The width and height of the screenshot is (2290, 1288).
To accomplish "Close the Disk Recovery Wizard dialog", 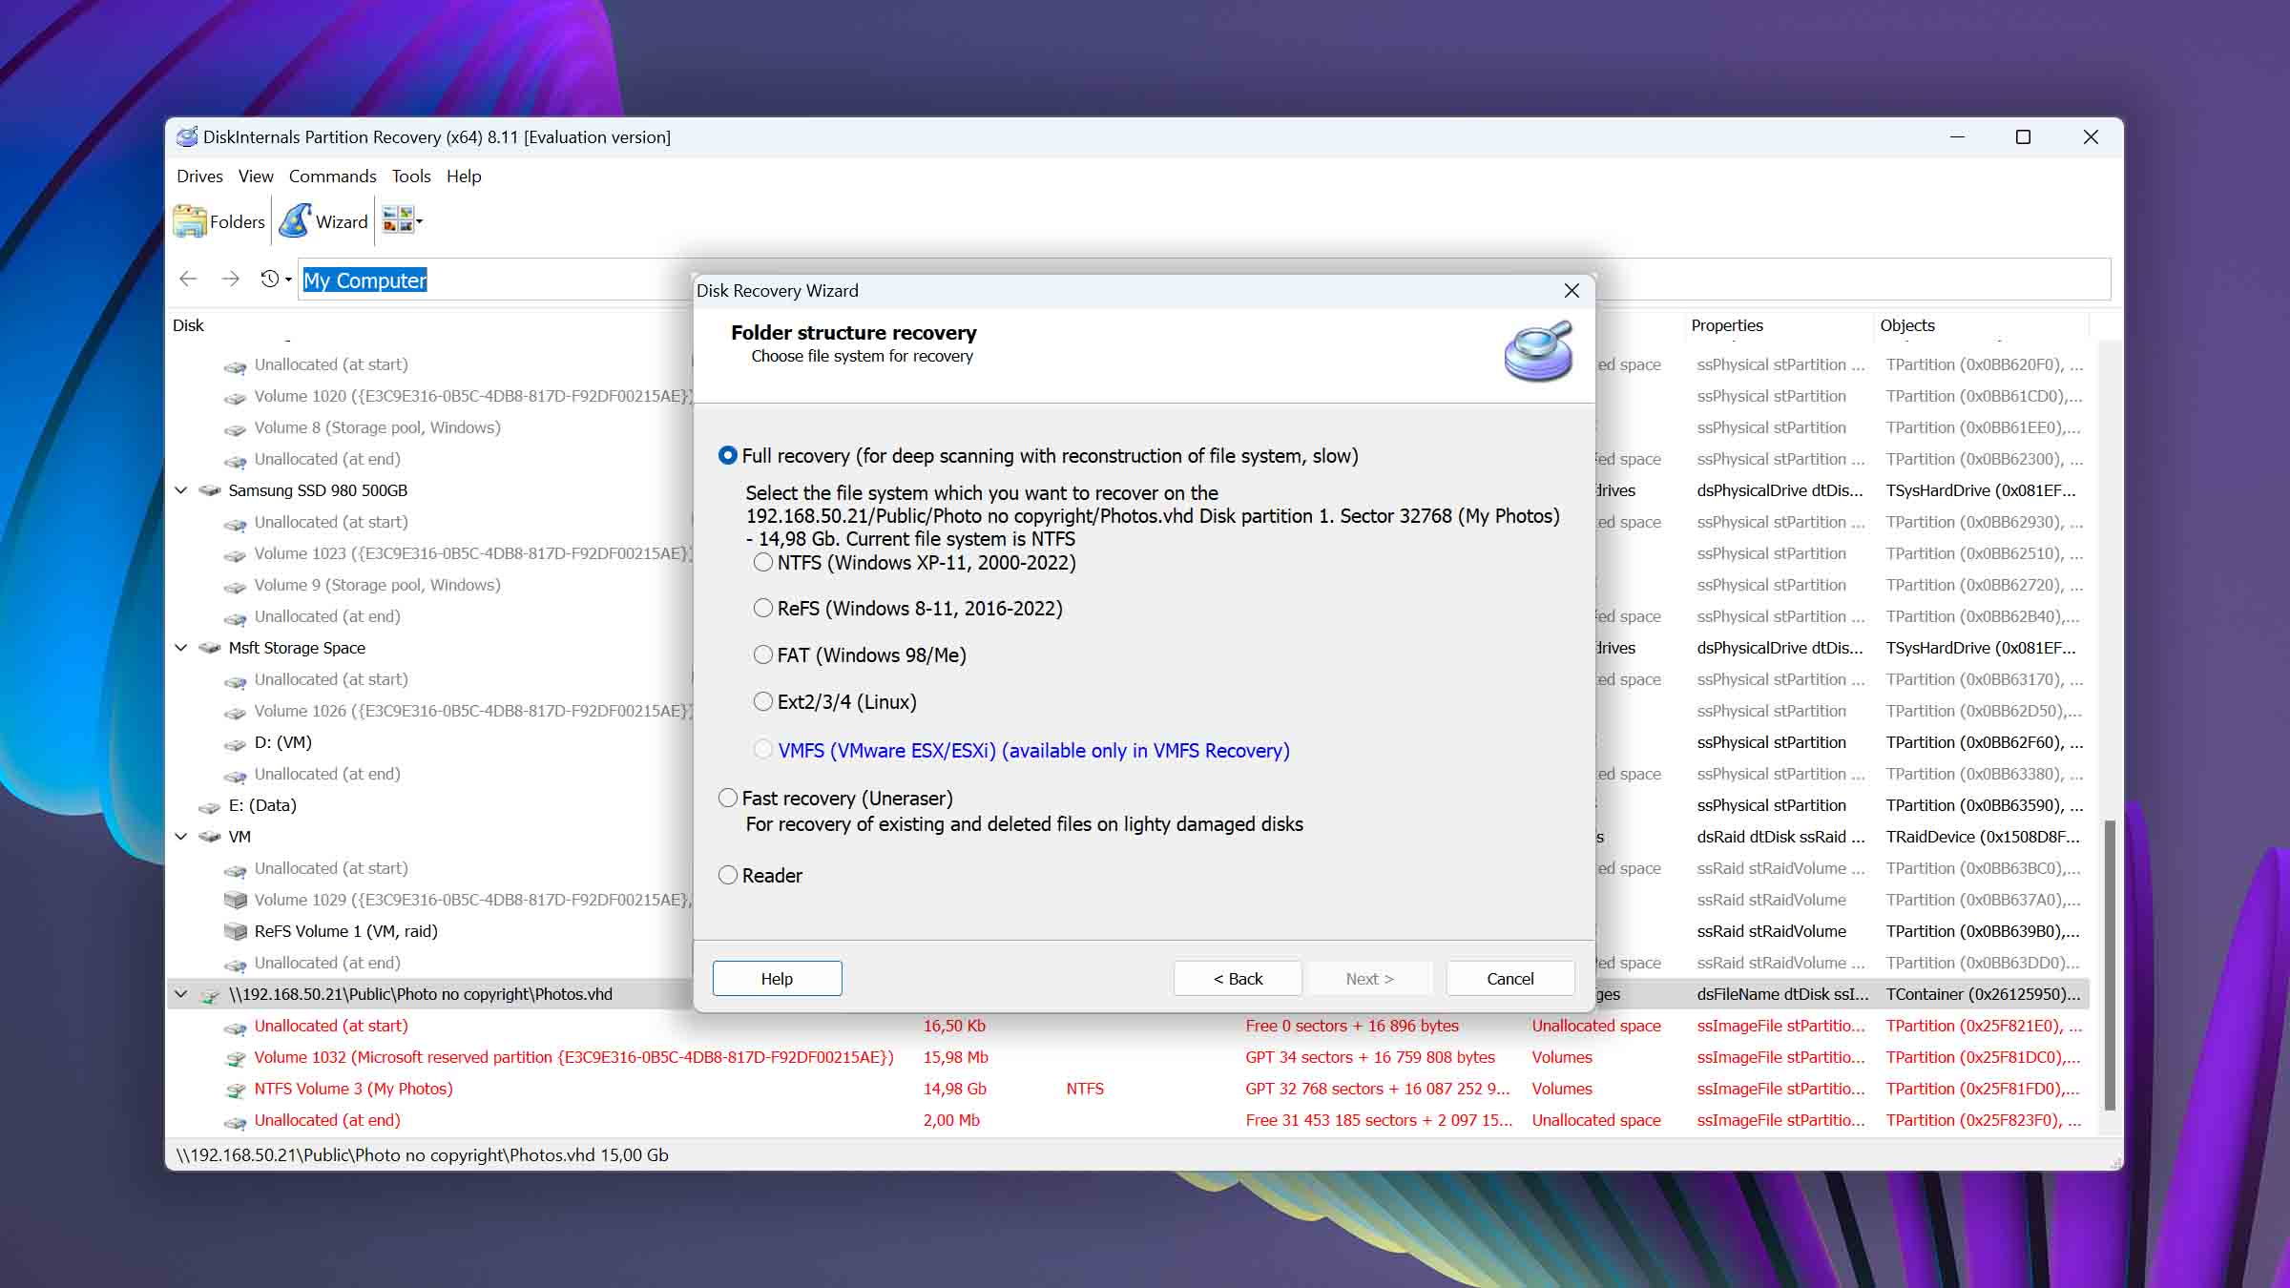I will point(1572,290).
